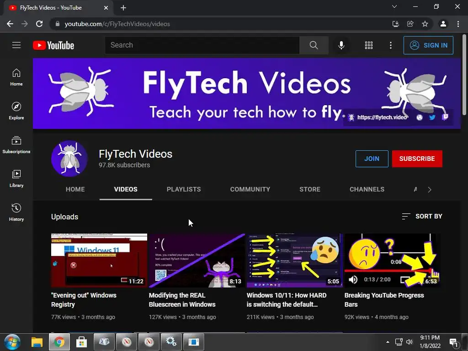Viewport: 468px width, 351px height.
Task: Reload the page
Action: tap(39, 24)
